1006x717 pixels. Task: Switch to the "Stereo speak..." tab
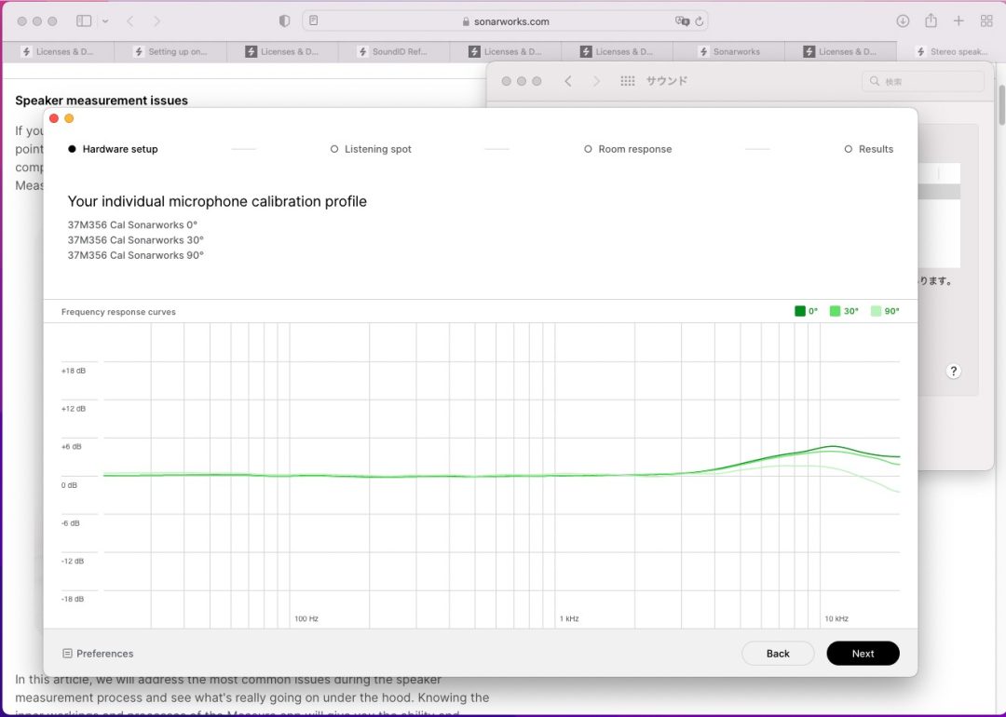click(x=952, y=52)
